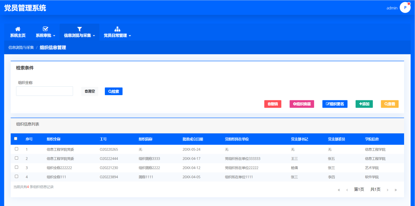Click the committee member 李四
Screen dimensions: 415x206
331,177
